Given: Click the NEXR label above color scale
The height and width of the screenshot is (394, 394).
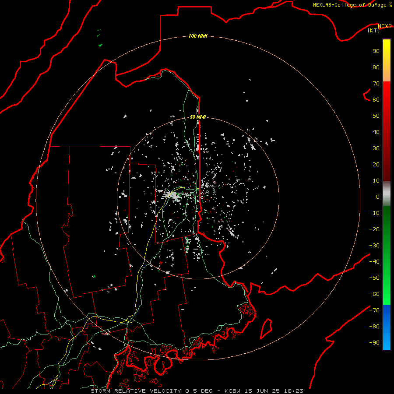Looking at the screenshot, I should [x=384, y=26].
